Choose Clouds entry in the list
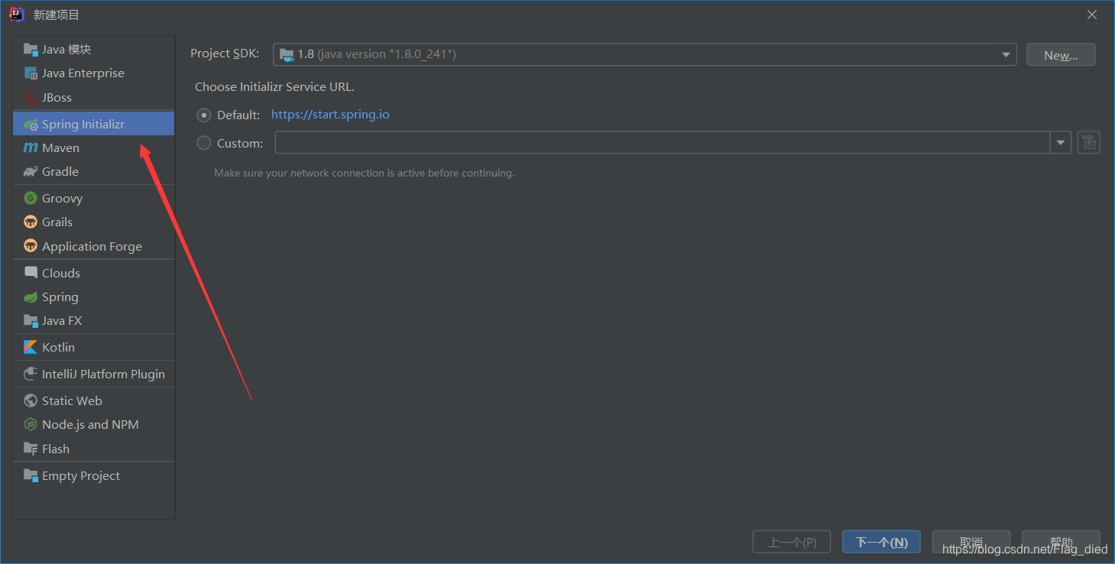Image resolution: width=1115 pixels, height=564 pixels. click(94, 273)
